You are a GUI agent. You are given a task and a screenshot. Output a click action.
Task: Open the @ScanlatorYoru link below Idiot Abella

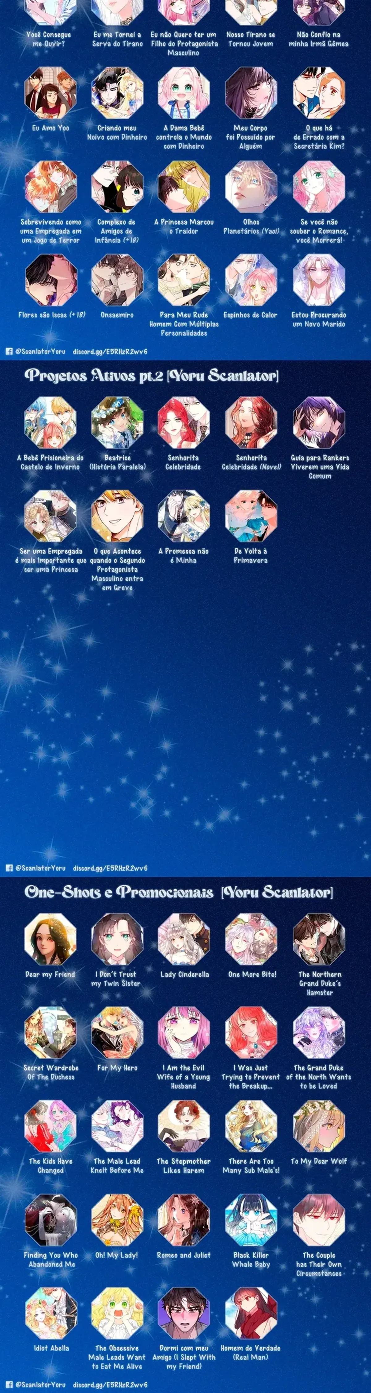(41, 1385)
